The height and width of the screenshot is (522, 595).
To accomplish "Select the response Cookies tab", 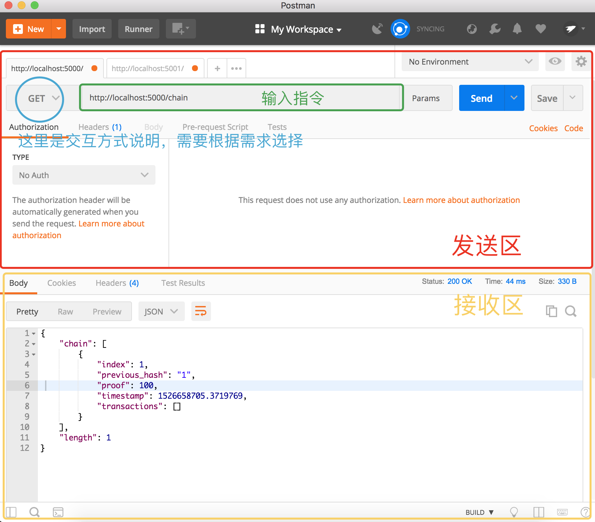I will point(61,283).
